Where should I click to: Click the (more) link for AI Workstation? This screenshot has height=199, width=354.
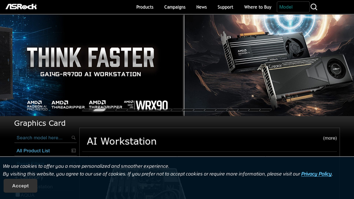click(330, 138)
